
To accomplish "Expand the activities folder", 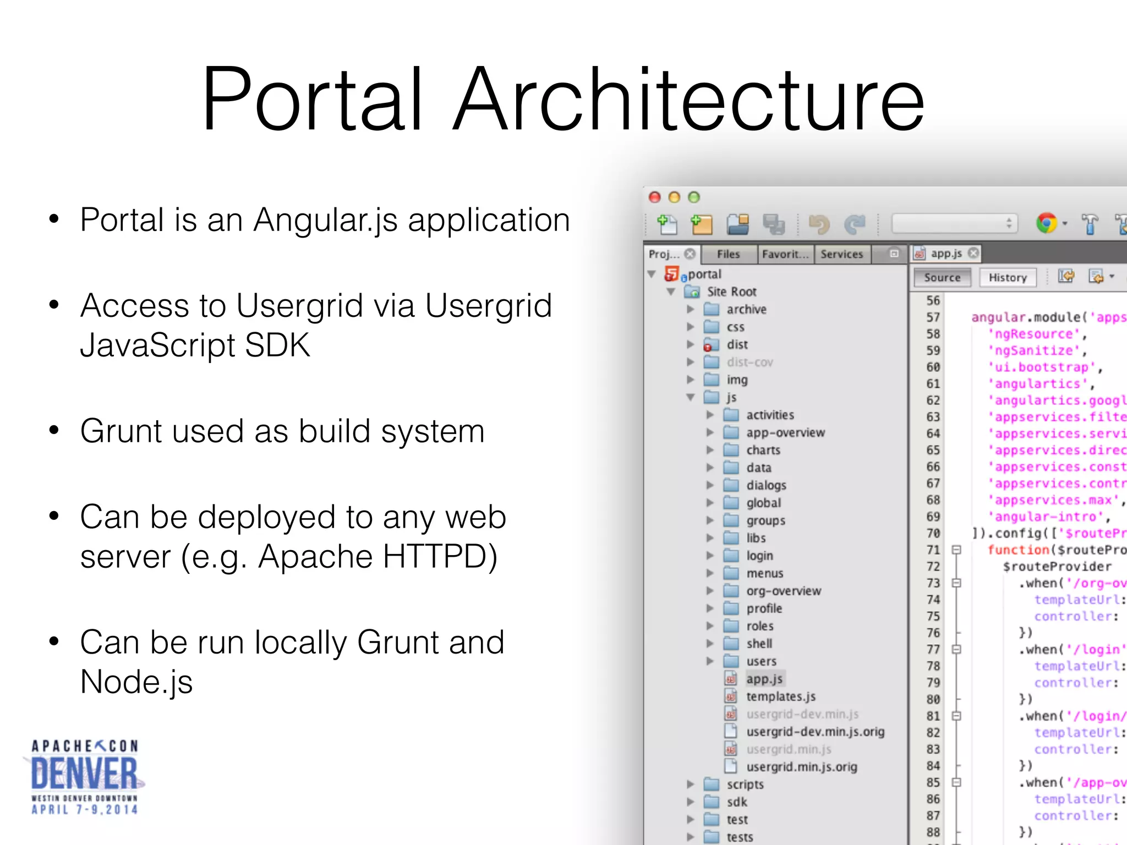I will [x=710, y=415].
